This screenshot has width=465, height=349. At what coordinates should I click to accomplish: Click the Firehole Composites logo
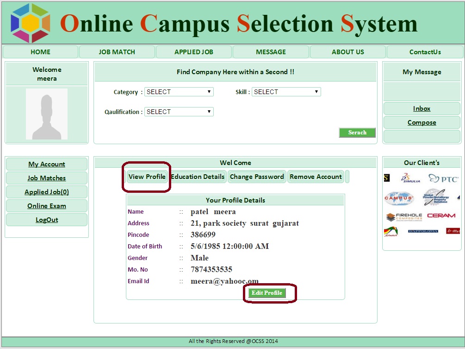pos(403,216)
